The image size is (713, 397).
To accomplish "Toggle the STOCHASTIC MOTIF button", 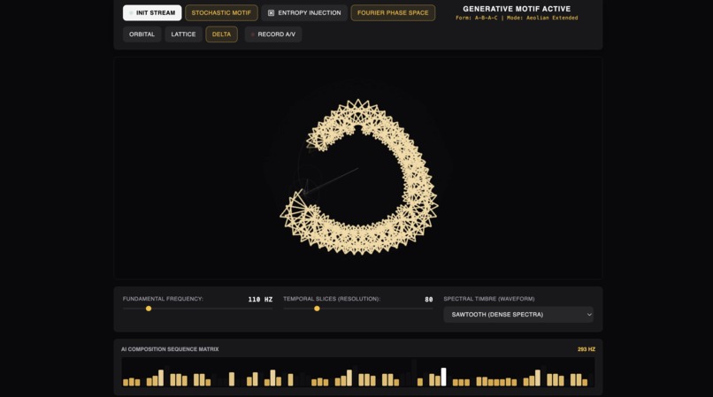I will (x=221, y=12).
